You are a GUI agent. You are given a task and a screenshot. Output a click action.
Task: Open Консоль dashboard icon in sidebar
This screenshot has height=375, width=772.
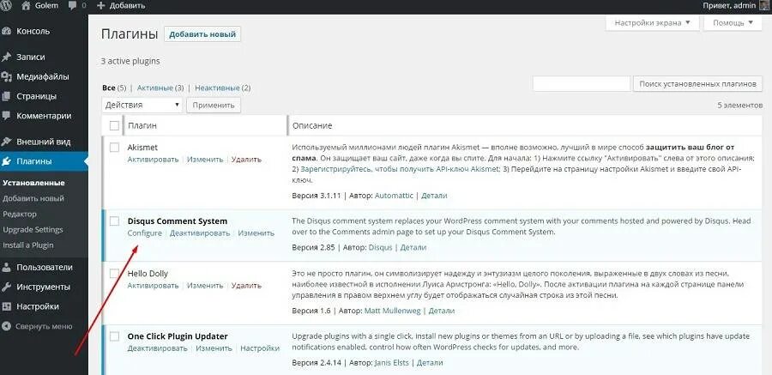tap(6, 31)
